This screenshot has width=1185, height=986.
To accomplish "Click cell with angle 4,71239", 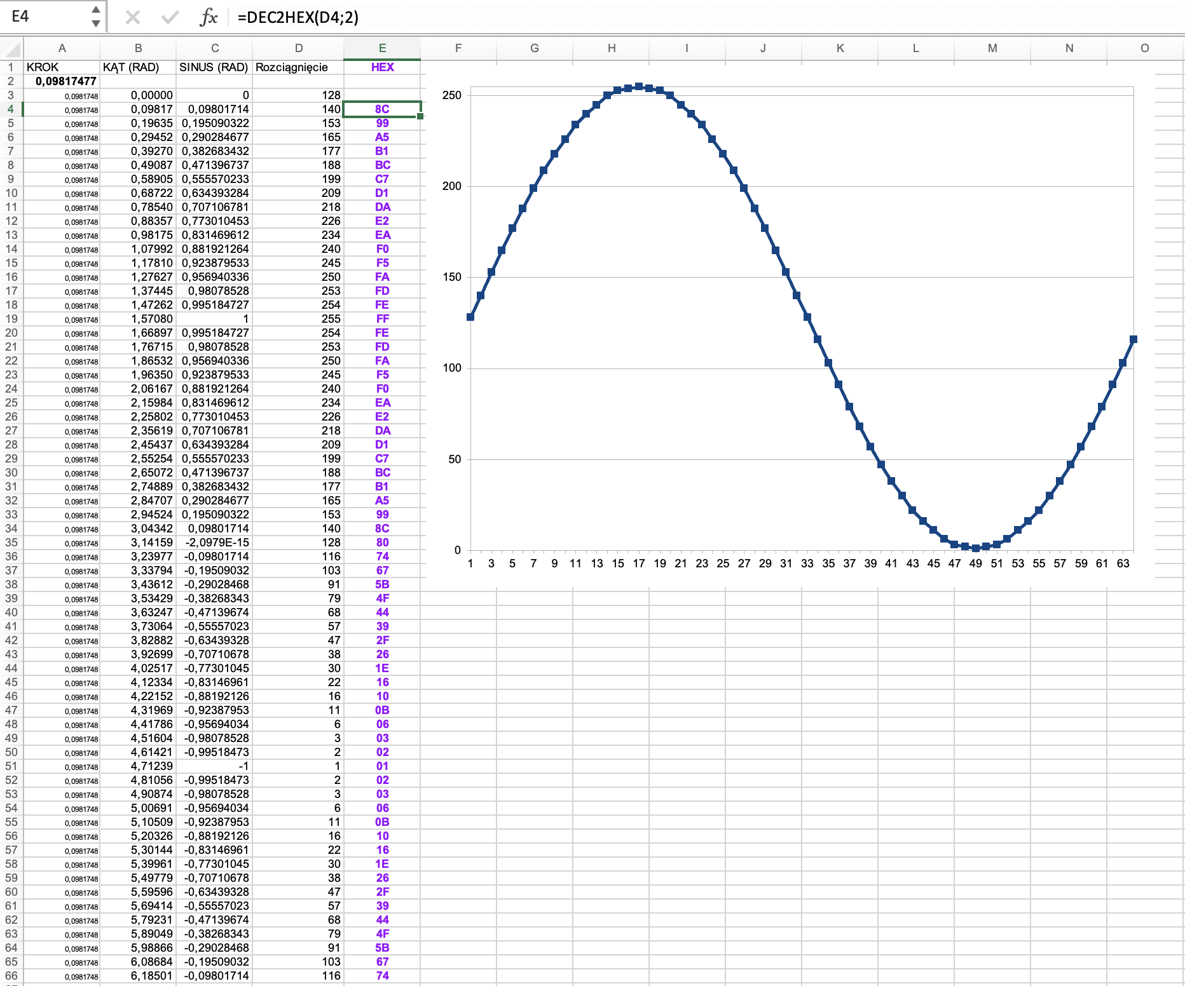I will pyautogui.click(x=138, y=766).
